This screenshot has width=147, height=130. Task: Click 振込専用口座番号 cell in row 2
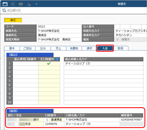click(26, 68)
